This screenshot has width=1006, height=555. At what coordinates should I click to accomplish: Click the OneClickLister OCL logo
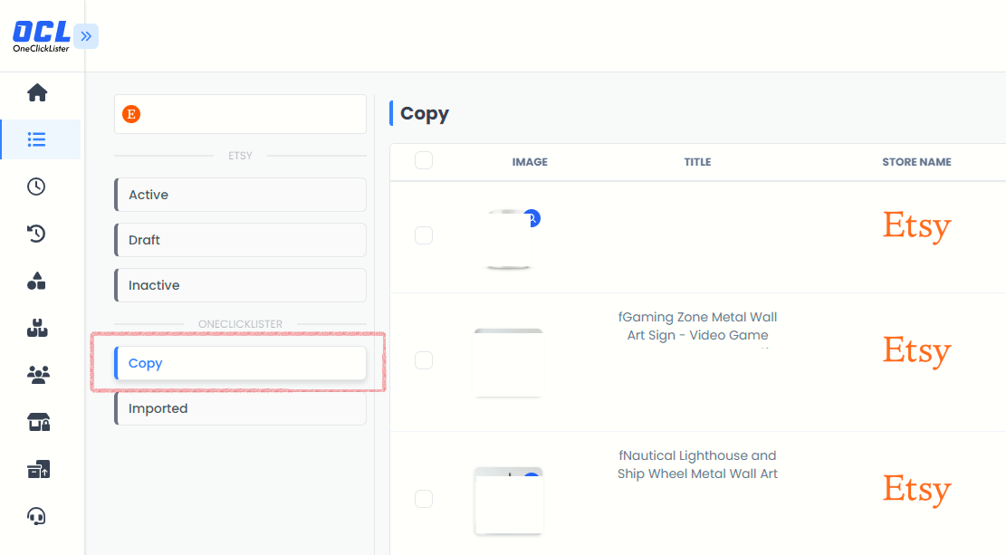point(41,36)
